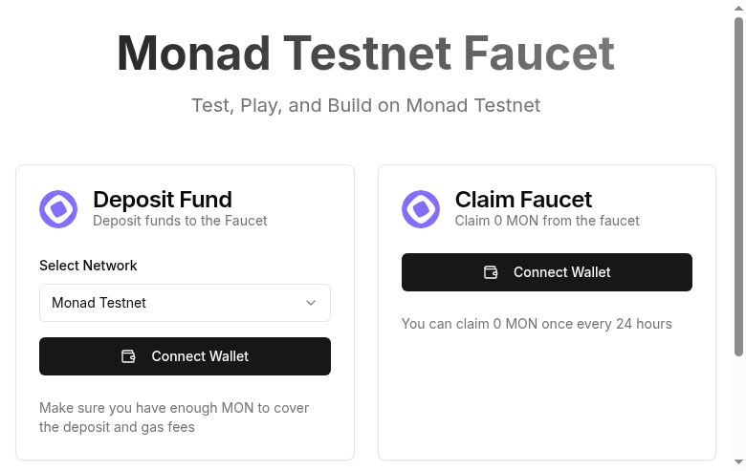Select the Monad Testnet value in the network field
746x471 pixels.
pos(99,303)
